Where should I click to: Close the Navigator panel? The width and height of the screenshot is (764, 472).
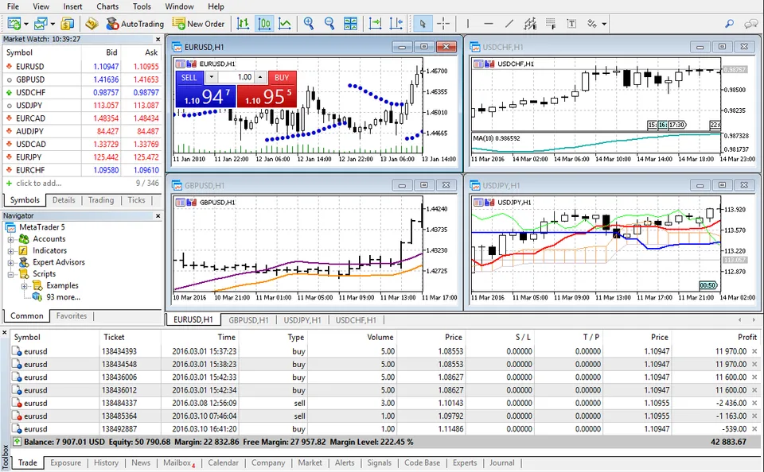pyautogui.click(x=158, y=215)
